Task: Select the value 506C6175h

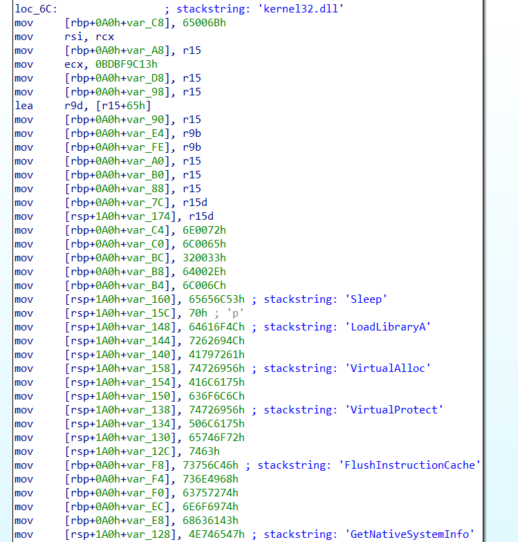Action: [x=217, y=423]
